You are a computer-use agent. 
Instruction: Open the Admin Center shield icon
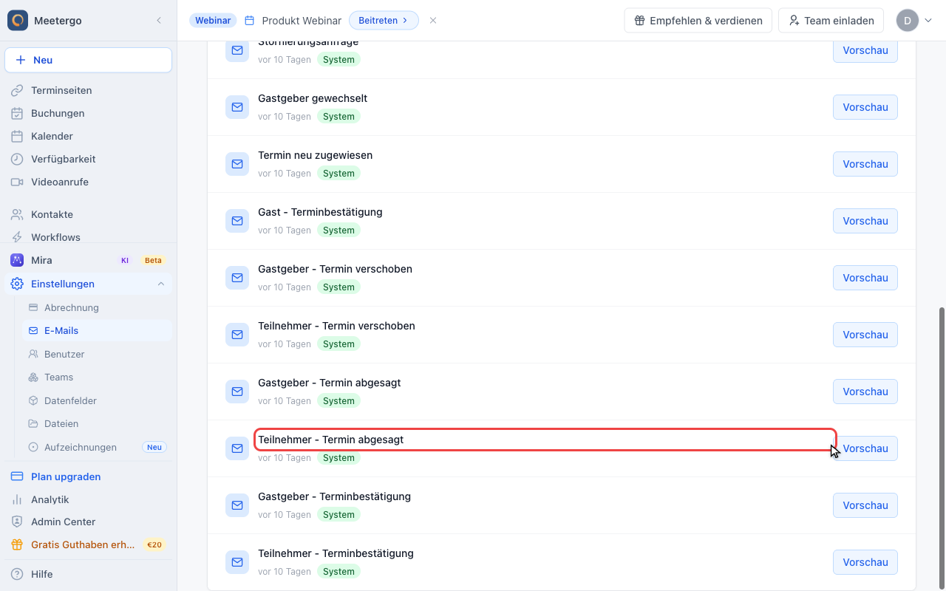pos(17,522)
